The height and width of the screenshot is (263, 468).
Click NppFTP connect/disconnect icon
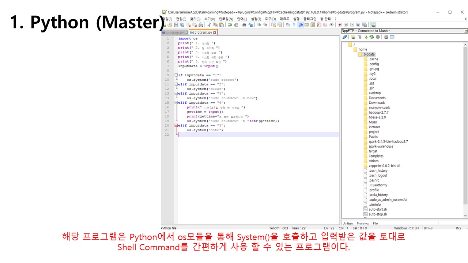tap(344, 37)
